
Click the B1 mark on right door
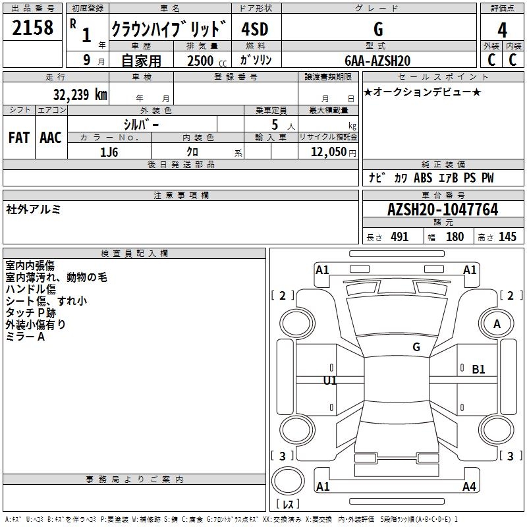click(478, 370)
